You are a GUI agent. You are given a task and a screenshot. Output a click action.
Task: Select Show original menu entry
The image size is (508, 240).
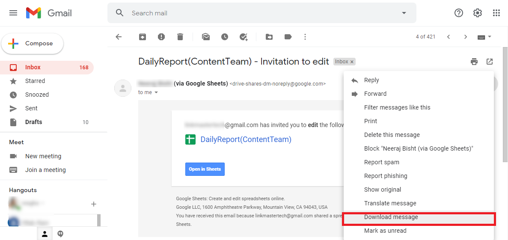pos(419,190)
